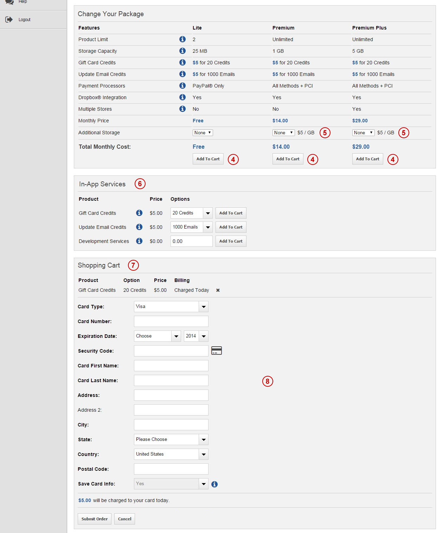Show info about Save Card Info
The width and height of the screenshot is (443, 533).
[x=214, y=484]
